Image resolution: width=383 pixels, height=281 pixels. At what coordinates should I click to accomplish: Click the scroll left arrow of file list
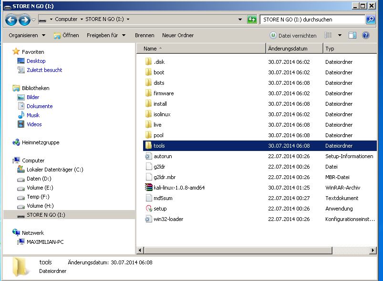pyautogui.click(x=140, y=250)
